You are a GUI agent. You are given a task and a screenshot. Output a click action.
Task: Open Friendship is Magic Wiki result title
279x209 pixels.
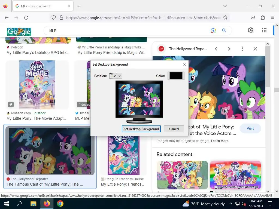tap(111, 53)
